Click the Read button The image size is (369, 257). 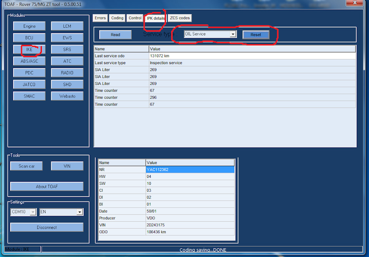coord(115,35)
